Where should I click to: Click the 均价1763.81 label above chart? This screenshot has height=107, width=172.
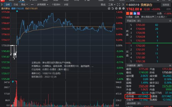pyautogui.click(x=31, y=9)
